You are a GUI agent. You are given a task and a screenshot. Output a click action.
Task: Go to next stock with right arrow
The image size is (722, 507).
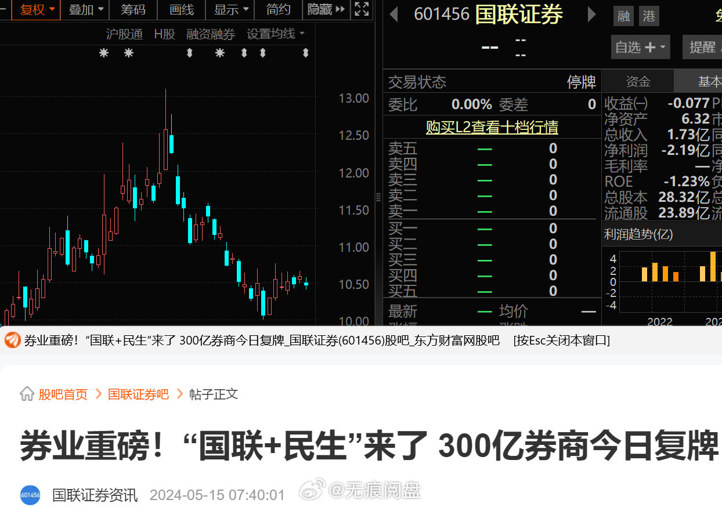point(591,15)
